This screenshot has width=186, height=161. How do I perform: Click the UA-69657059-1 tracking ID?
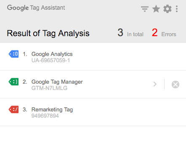50,61
